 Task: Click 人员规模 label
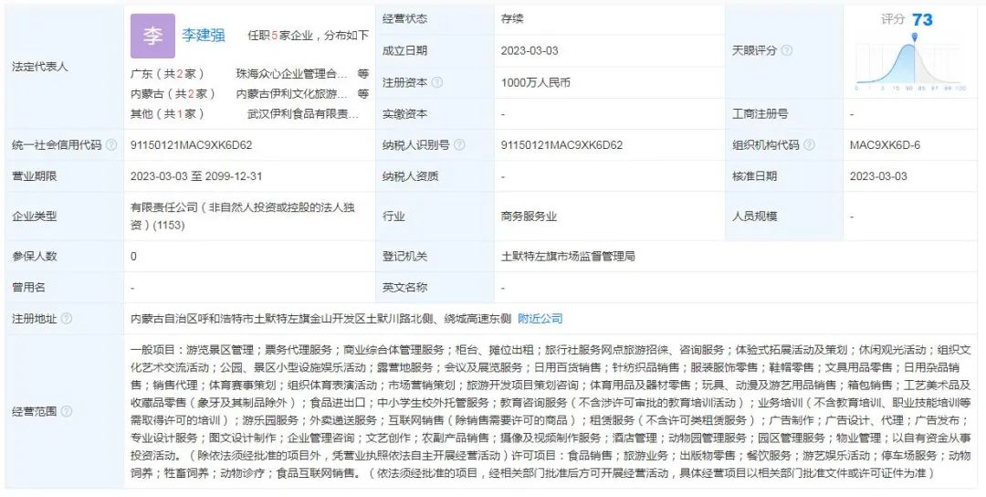pyautogui.click(x=754, y=217)
